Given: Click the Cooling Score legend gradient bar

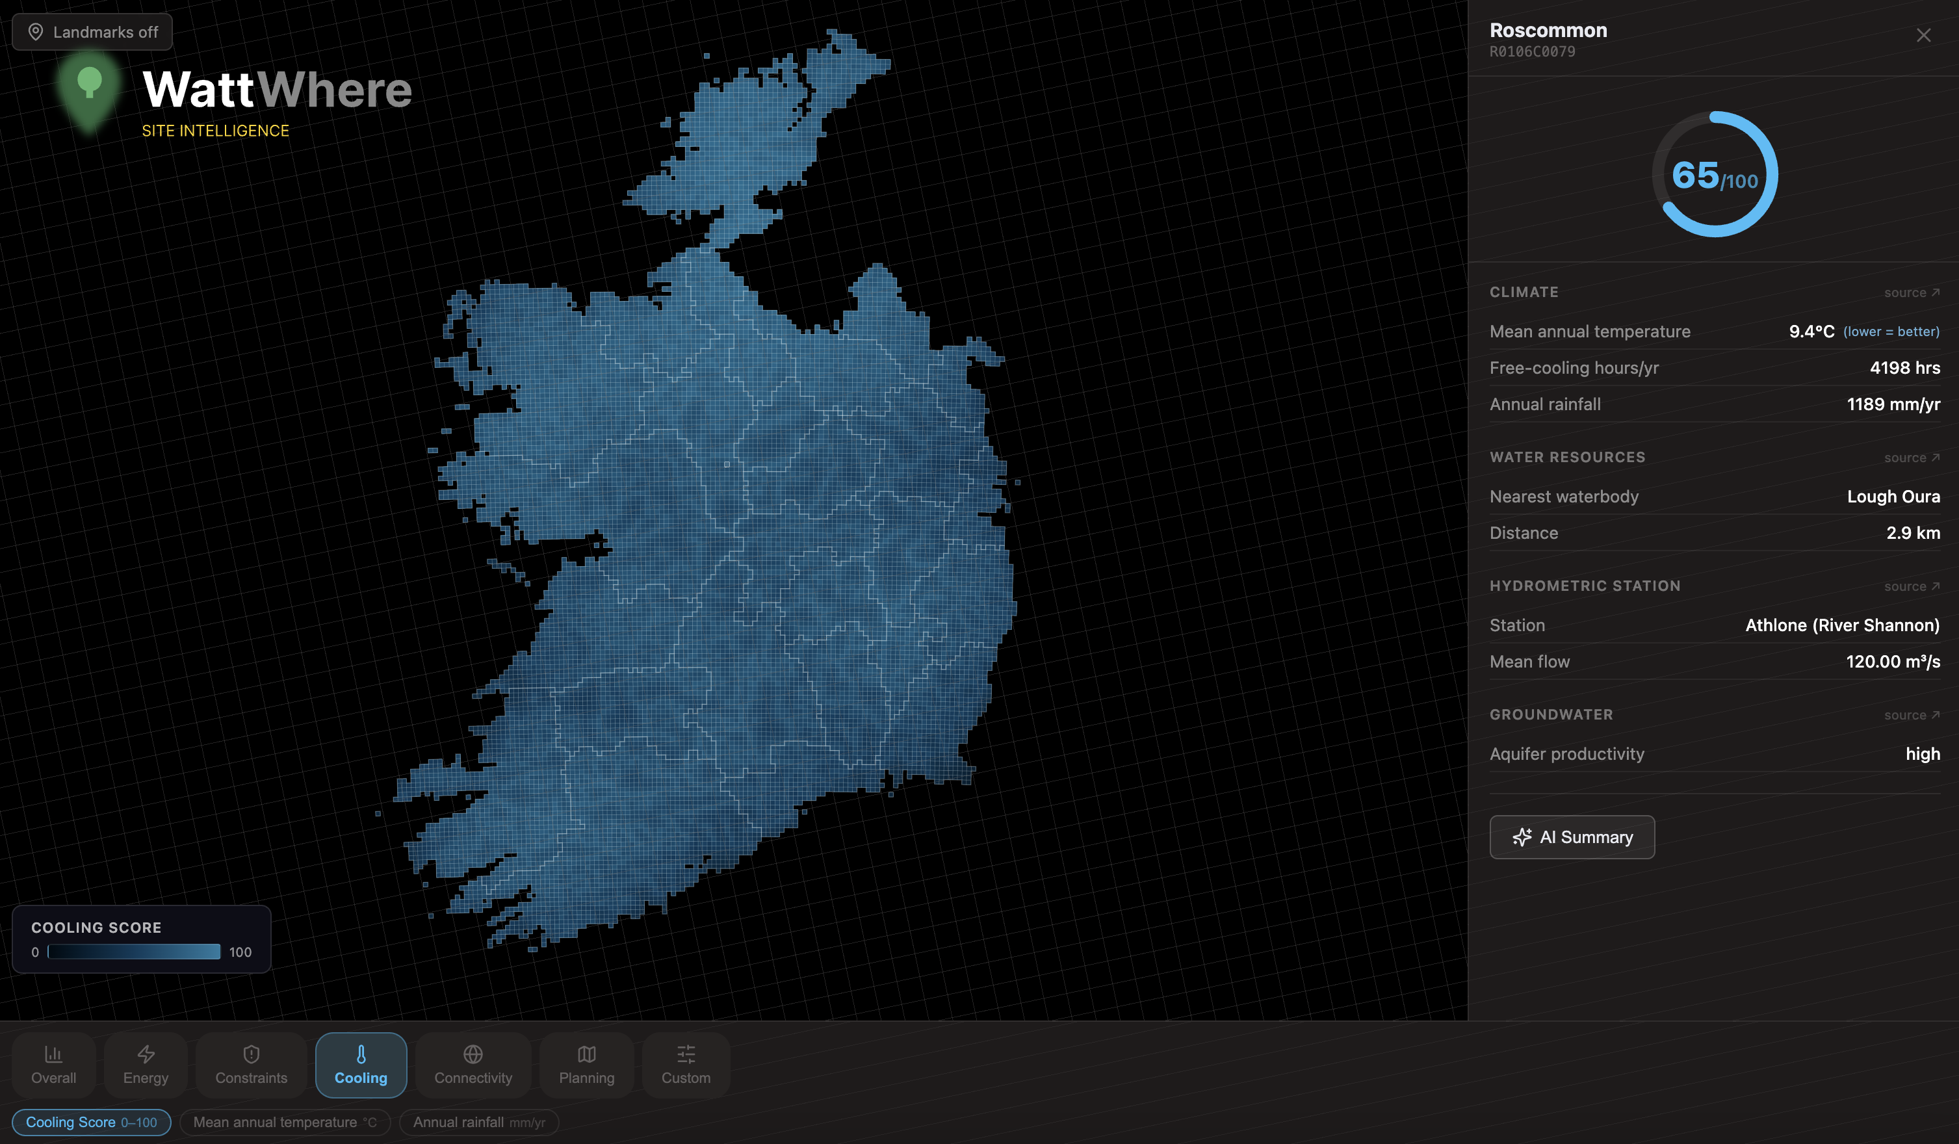Looking at the screenshot, I should point(134,952).
